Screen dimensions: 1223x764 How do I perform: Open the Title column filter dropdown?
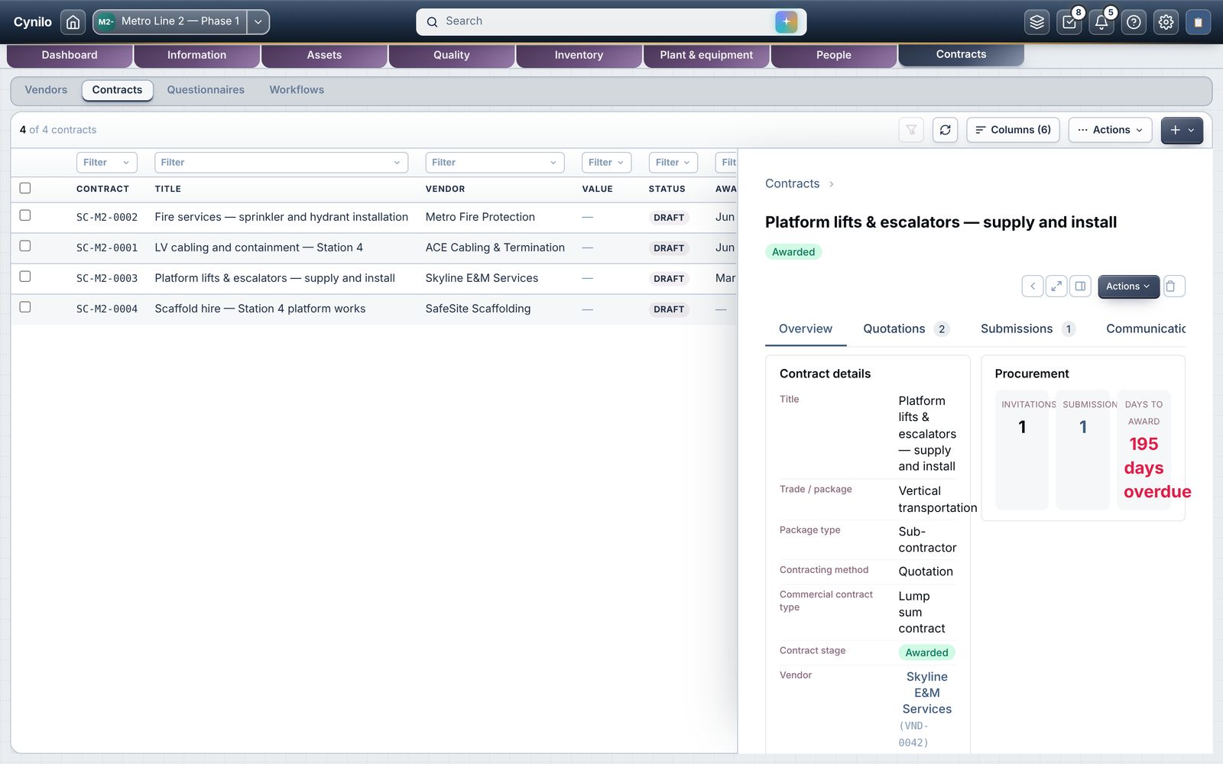coord(281,163)
